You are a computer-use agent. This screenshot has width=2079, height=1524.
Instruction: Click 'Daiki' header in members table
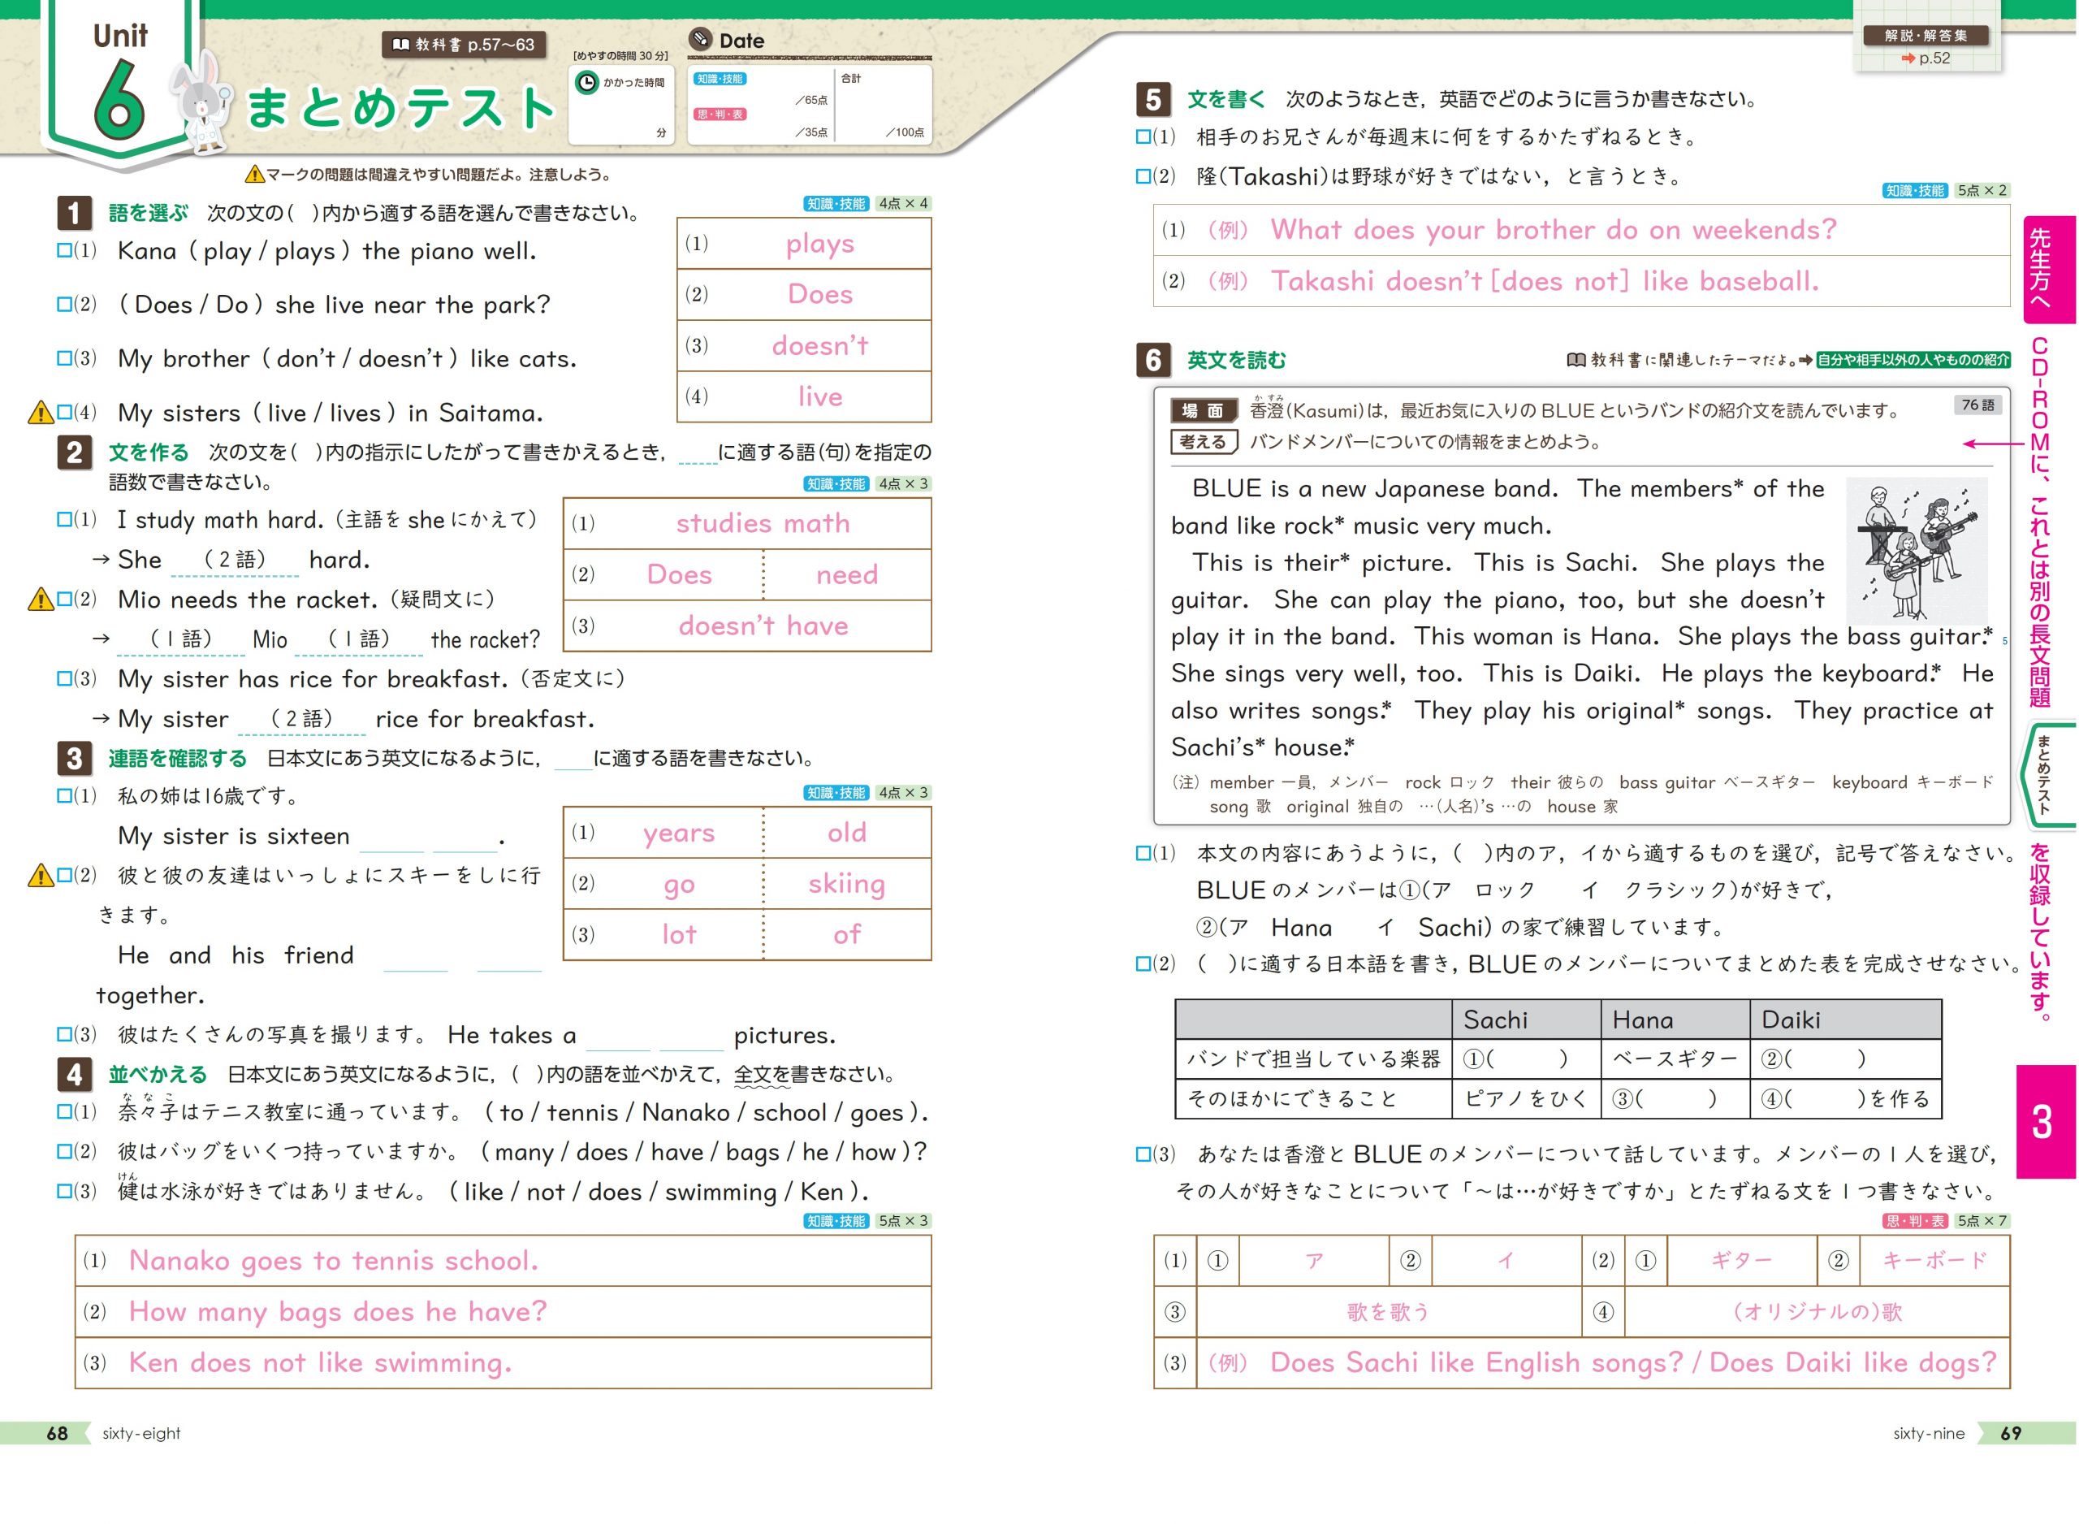coord(1792,1020)
